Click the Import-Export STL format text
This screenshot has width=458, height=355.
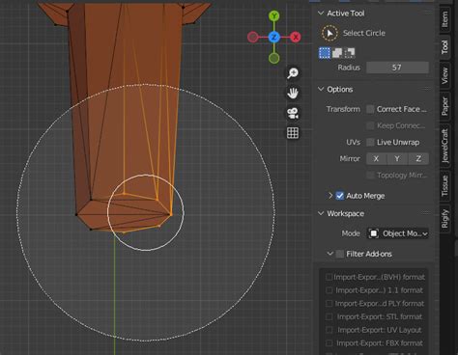[380, 317]
